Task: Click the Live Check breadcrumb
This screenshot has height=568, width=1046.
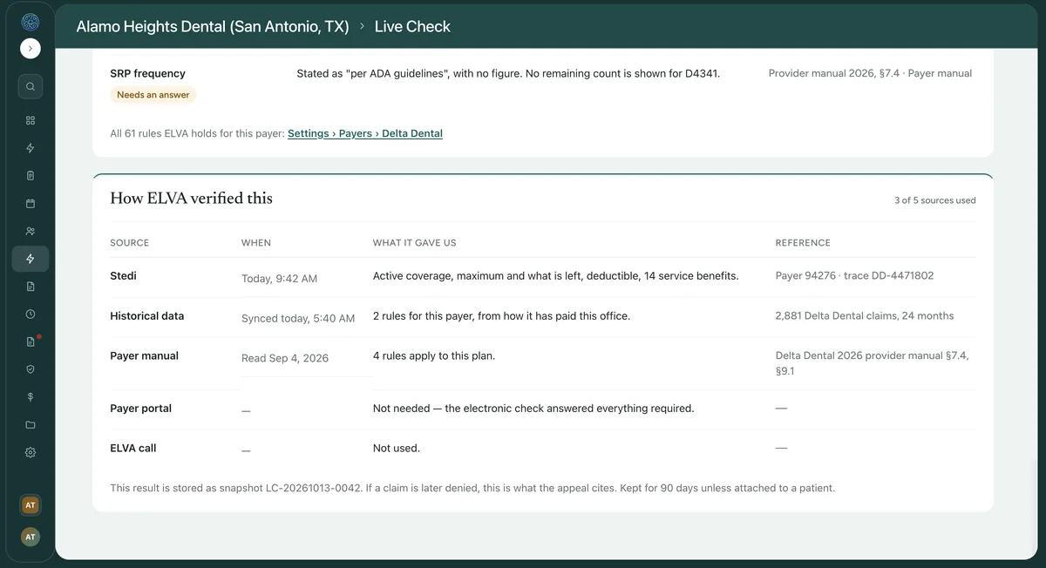Action: pos(412,26)
